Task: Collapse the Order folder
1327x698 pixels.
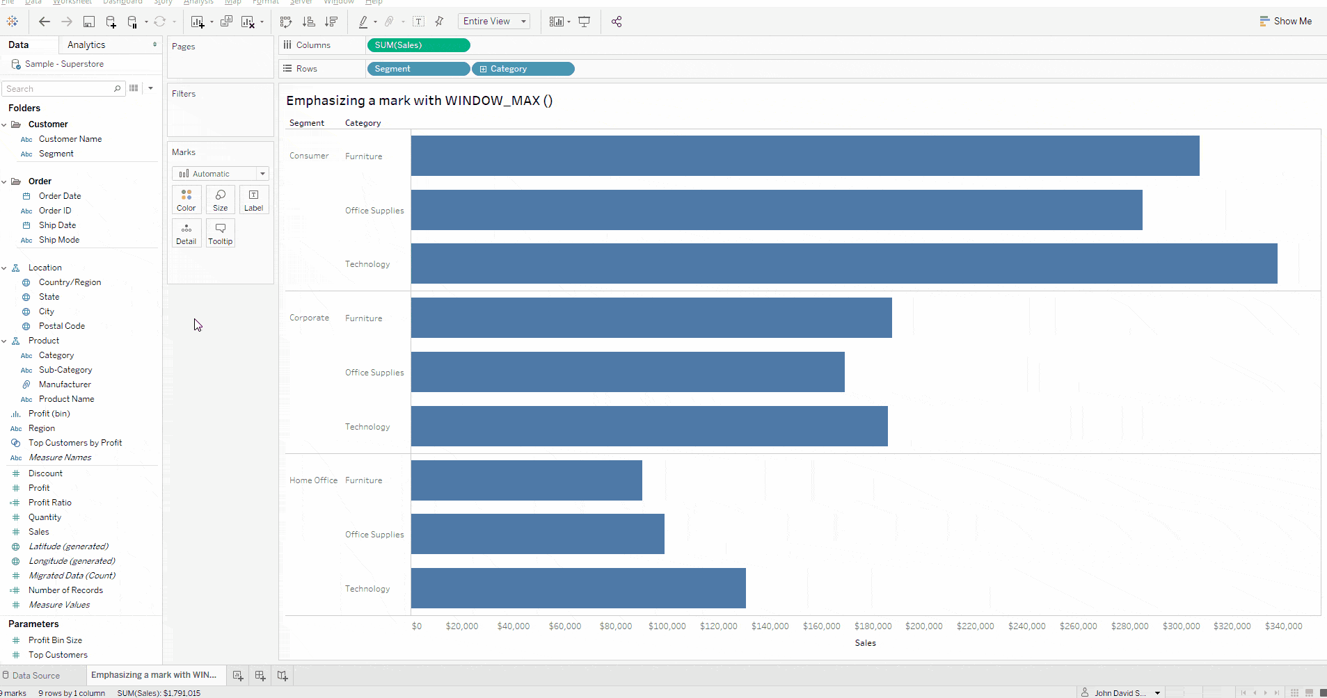Action: click(x=4, y=181)
